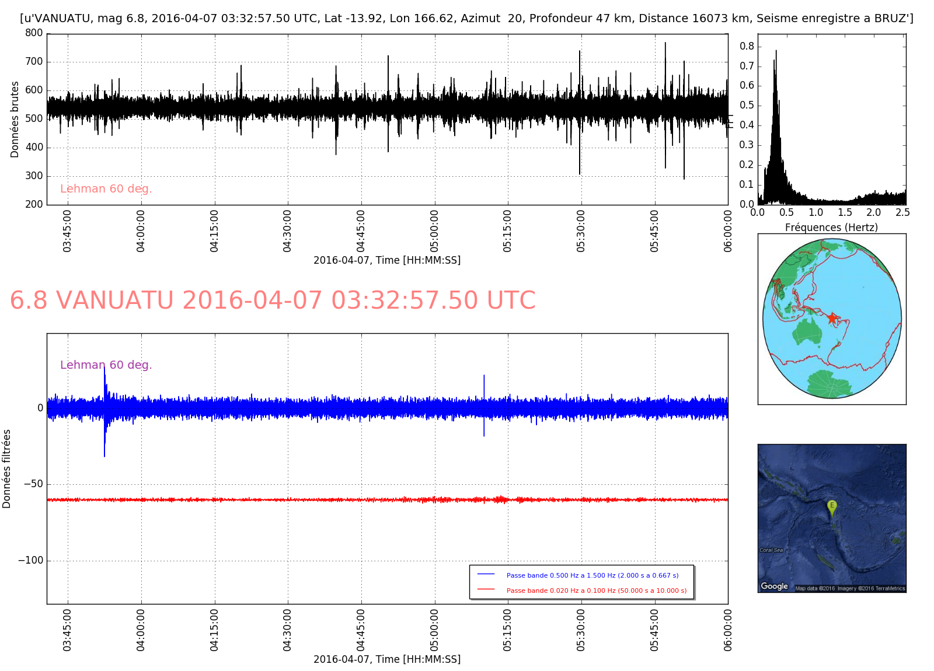
Task: Click the 0.500 Hz passe bande legend text
Action: [x=592, y=575]
